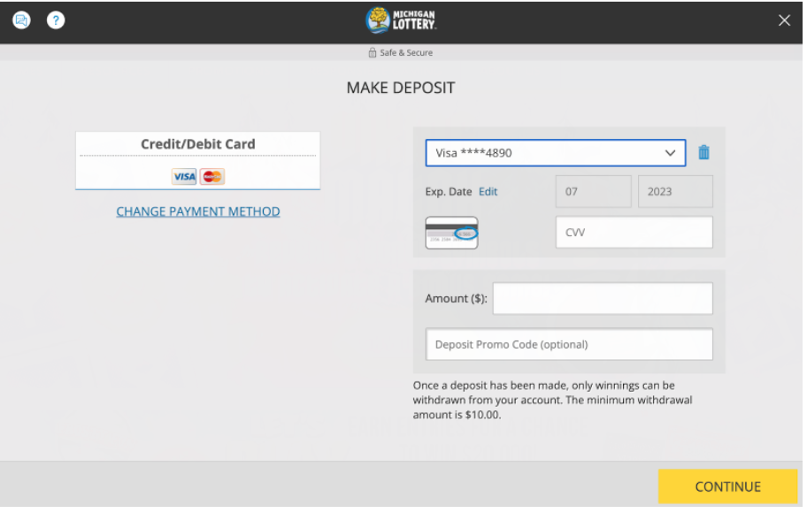807x513 pixels.
Task: Click the Michigan Lottery logo
Action: (x=401, y=19)
